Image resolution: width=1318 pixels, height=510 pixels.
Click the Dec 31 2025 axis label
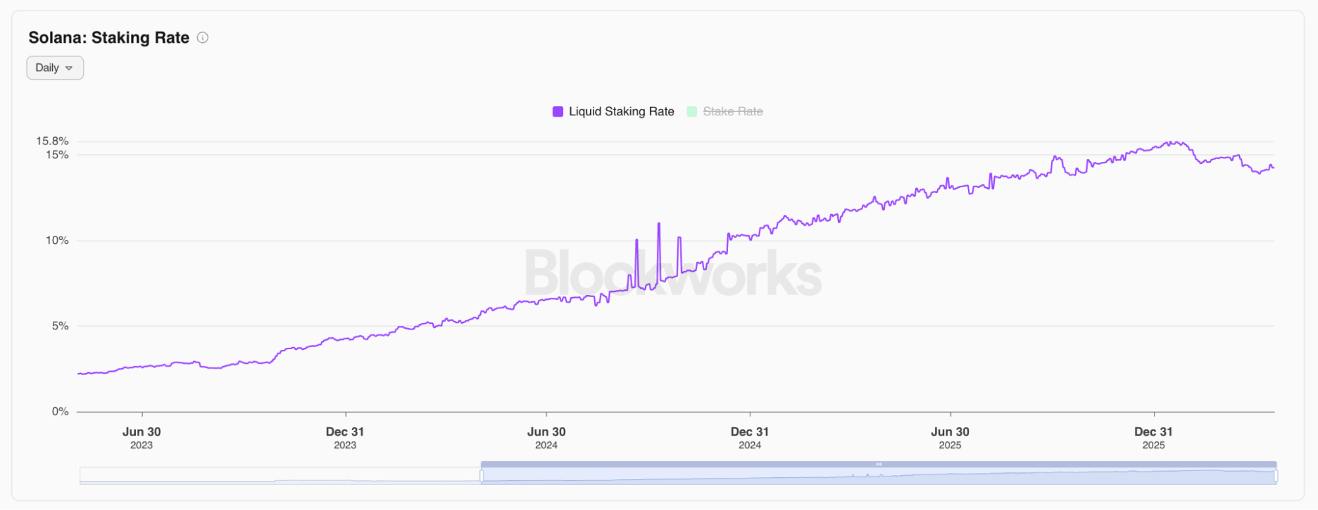[1153, 438]
